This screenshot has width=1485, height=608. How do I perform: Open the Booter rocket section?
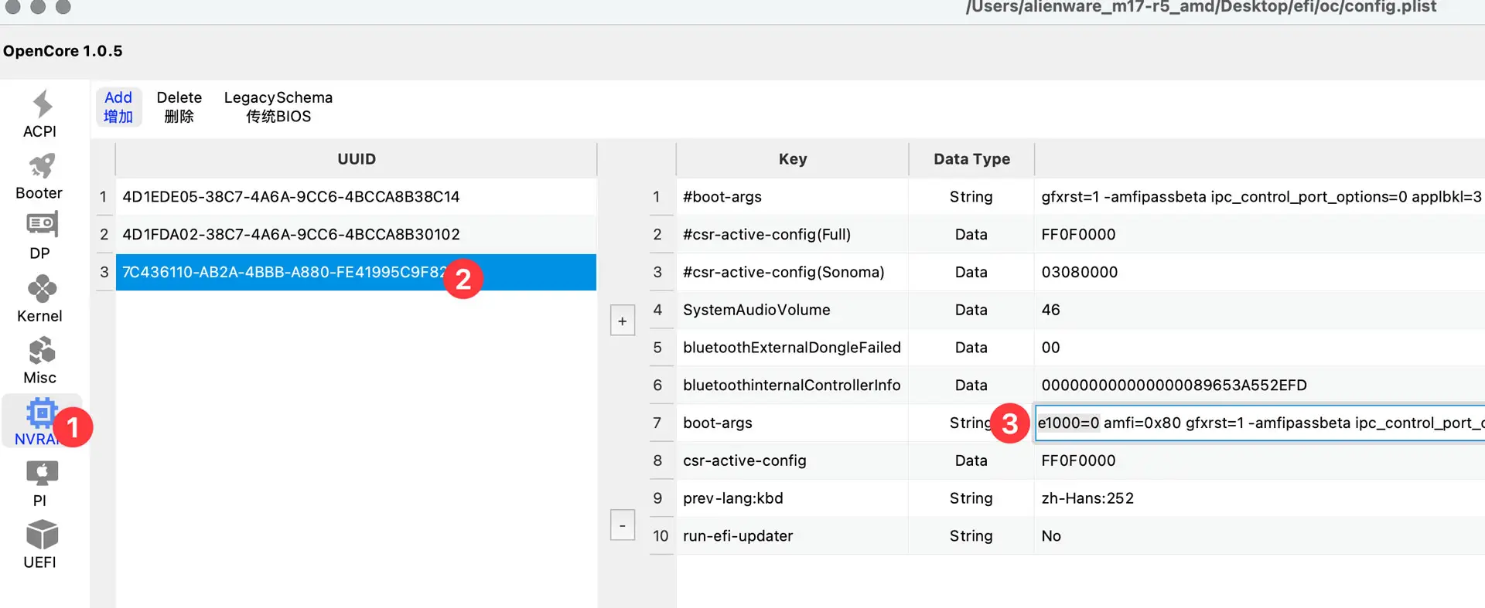pos(40,176)
